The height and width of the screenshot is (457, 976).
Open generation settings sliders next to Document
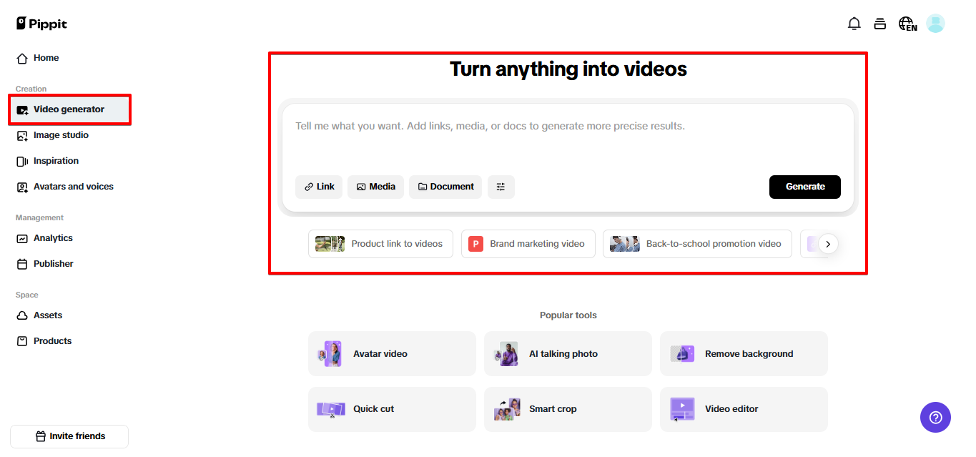click(501, 187)
